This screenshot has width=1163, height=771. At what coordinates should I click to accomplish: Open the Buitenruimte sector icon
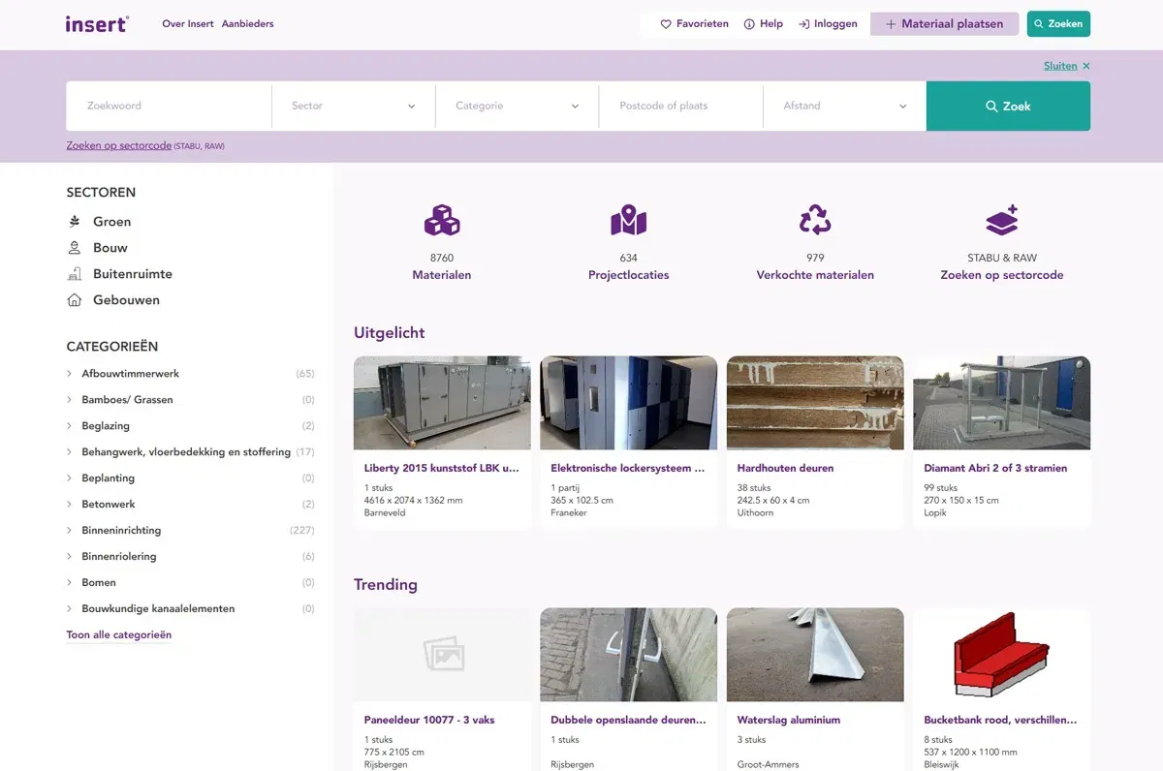pos(75,273)
